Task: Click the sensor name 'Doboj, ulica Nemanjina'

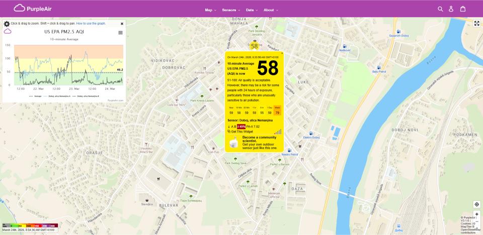Action: (256, 121)
